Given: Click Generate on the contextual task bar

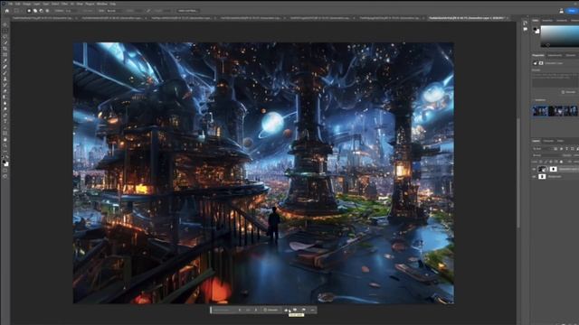Looking at the screenshot, I should 271,310.
